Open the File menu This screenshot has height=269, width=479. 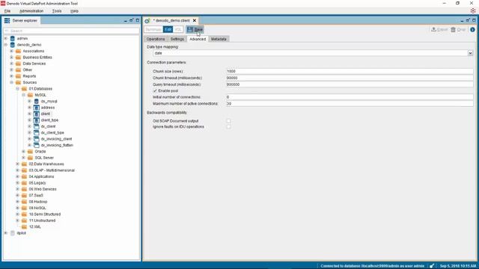coord(7,11)
